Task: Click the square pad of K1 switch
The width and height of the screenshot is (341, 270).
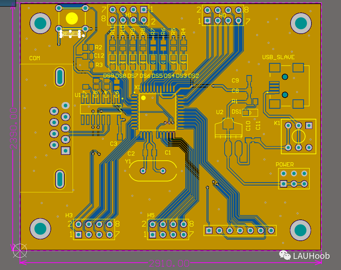Action: [x=309, y=126]
